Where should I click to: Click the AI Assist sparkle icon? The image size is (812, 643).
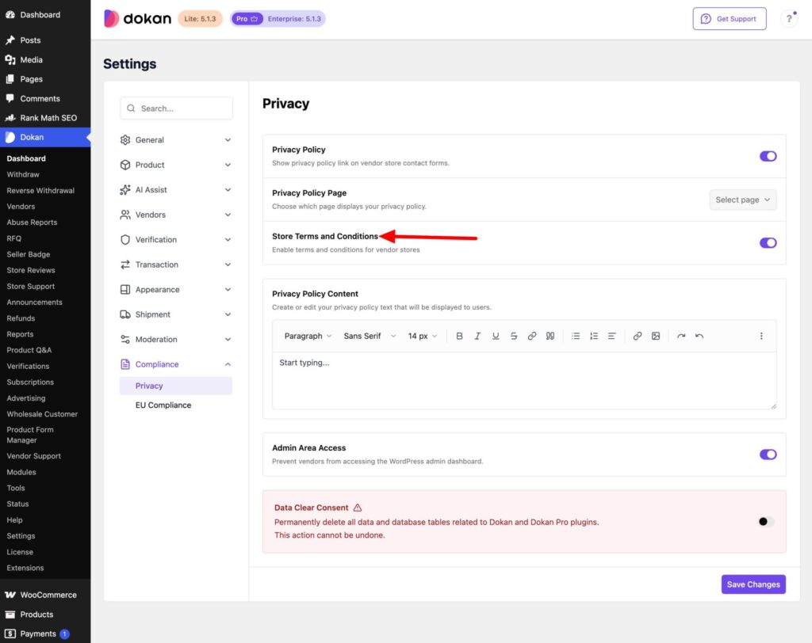(124, 190)
